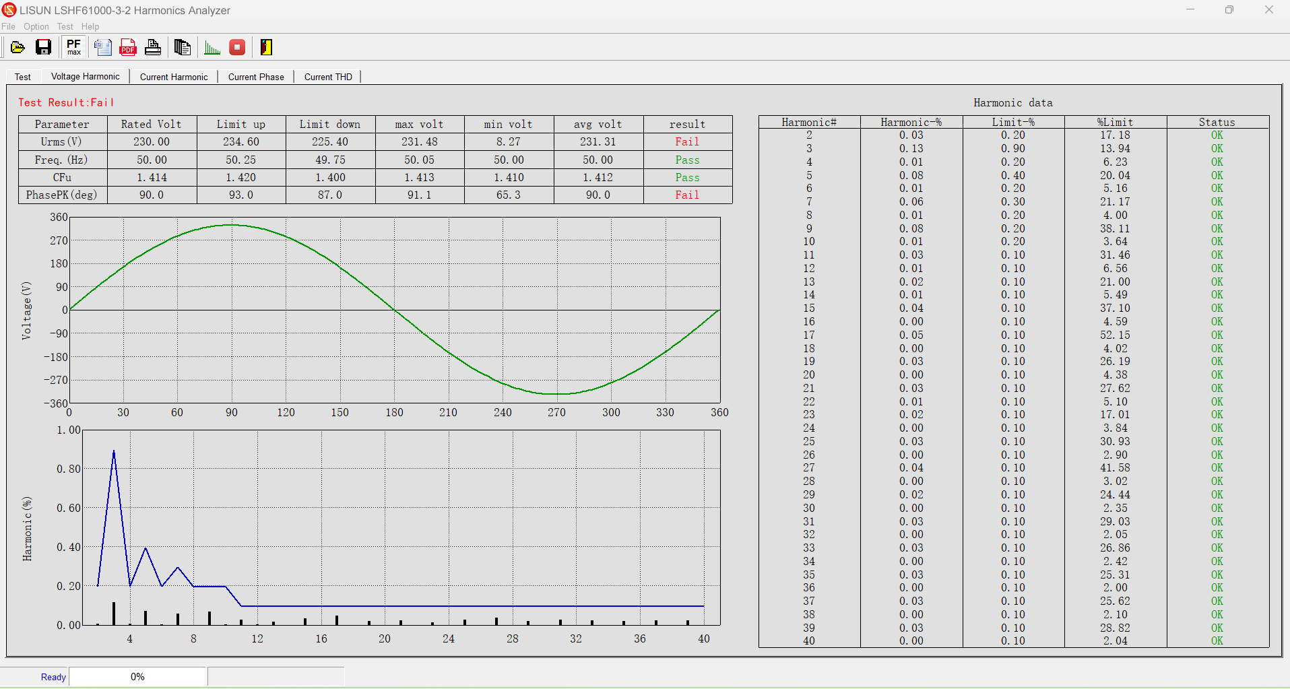Activate the PF max toolbar function

73,47
